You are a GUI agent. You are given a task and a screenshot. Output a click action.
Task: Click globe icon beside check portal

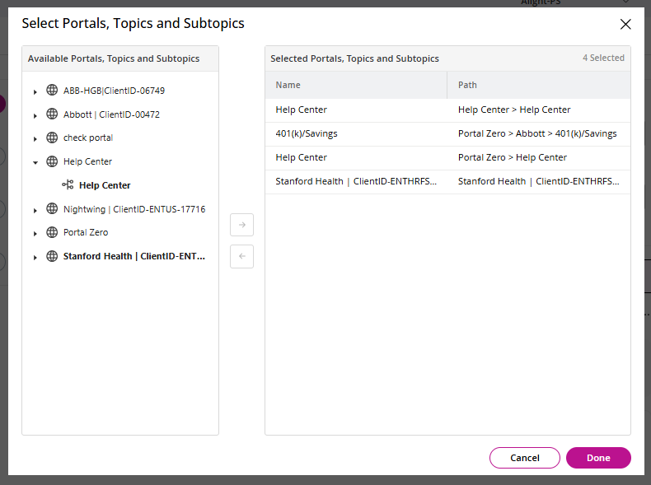52,138
